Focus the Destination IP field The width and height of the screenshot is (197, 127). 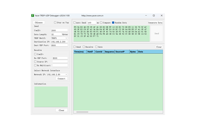click(59, 42)
